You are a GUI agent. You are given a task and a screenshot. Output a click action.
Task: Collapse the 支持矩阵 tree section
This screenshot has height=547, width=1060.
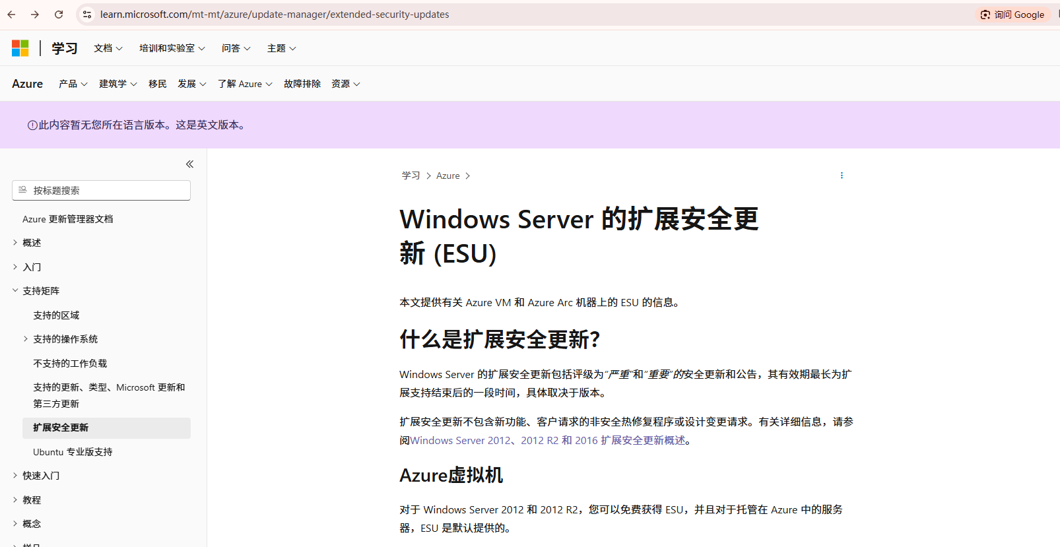click(36, 291)
